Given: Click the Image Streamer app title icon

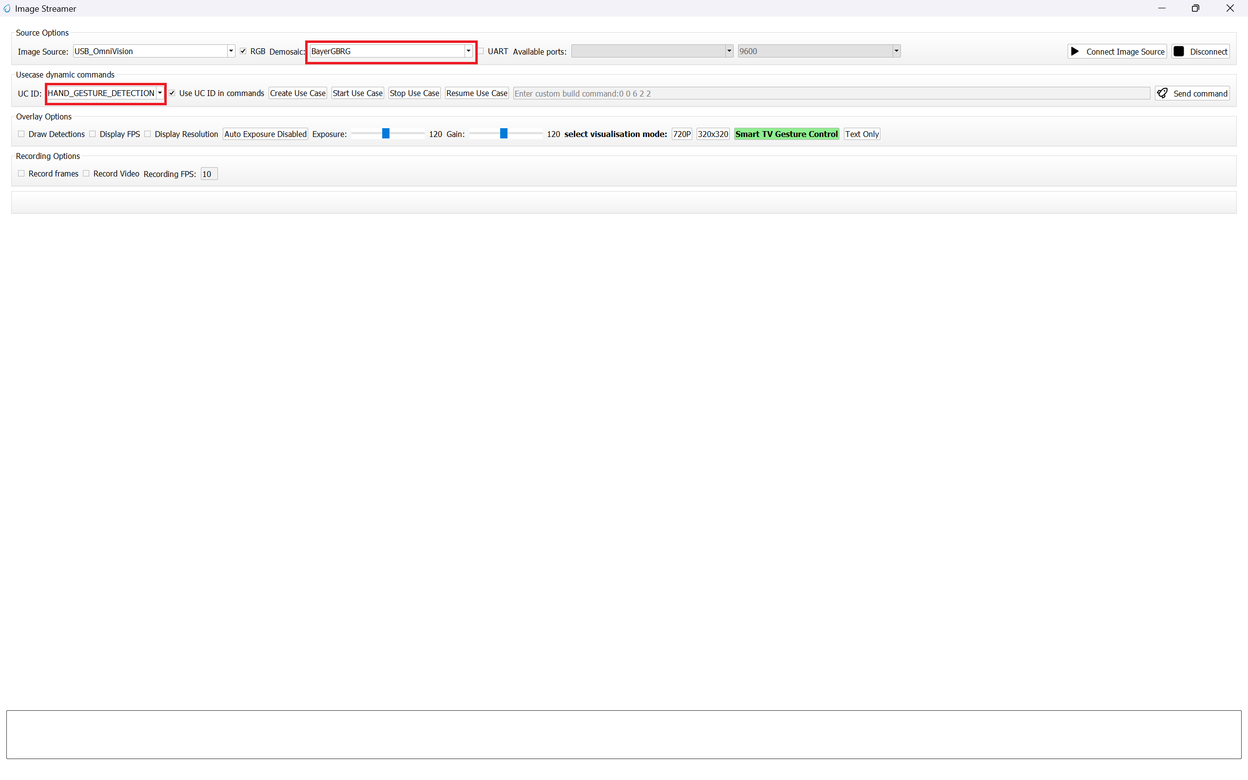Looking at the screenshot, I should point(7,9).
